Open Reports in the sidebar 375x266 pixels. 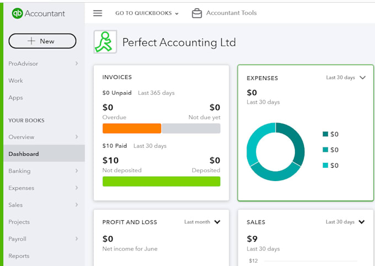[19, 256]
